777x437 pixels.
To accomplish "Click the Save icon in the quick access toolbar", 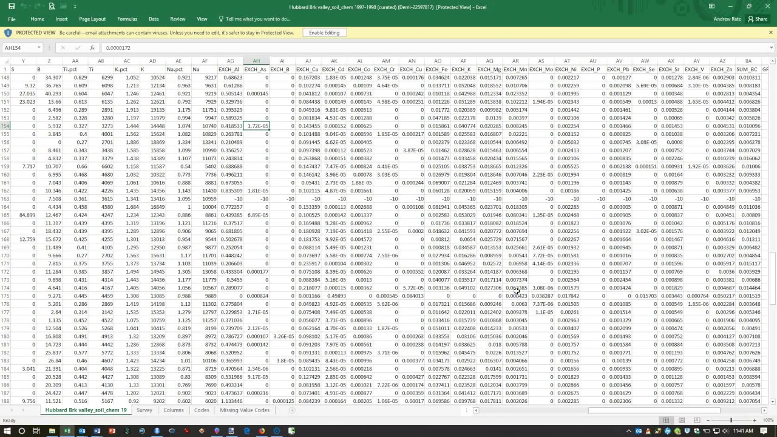I will 12,6.
